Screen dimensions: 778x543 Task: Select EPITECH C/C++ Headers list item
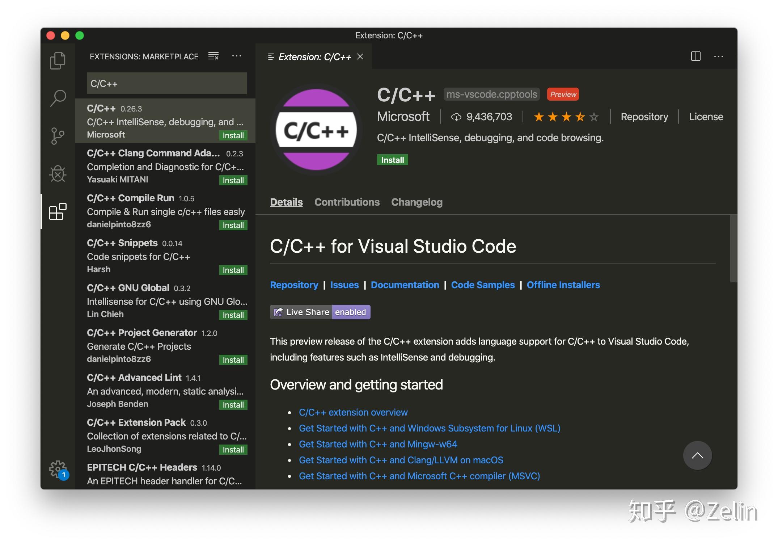coord(165,473)
